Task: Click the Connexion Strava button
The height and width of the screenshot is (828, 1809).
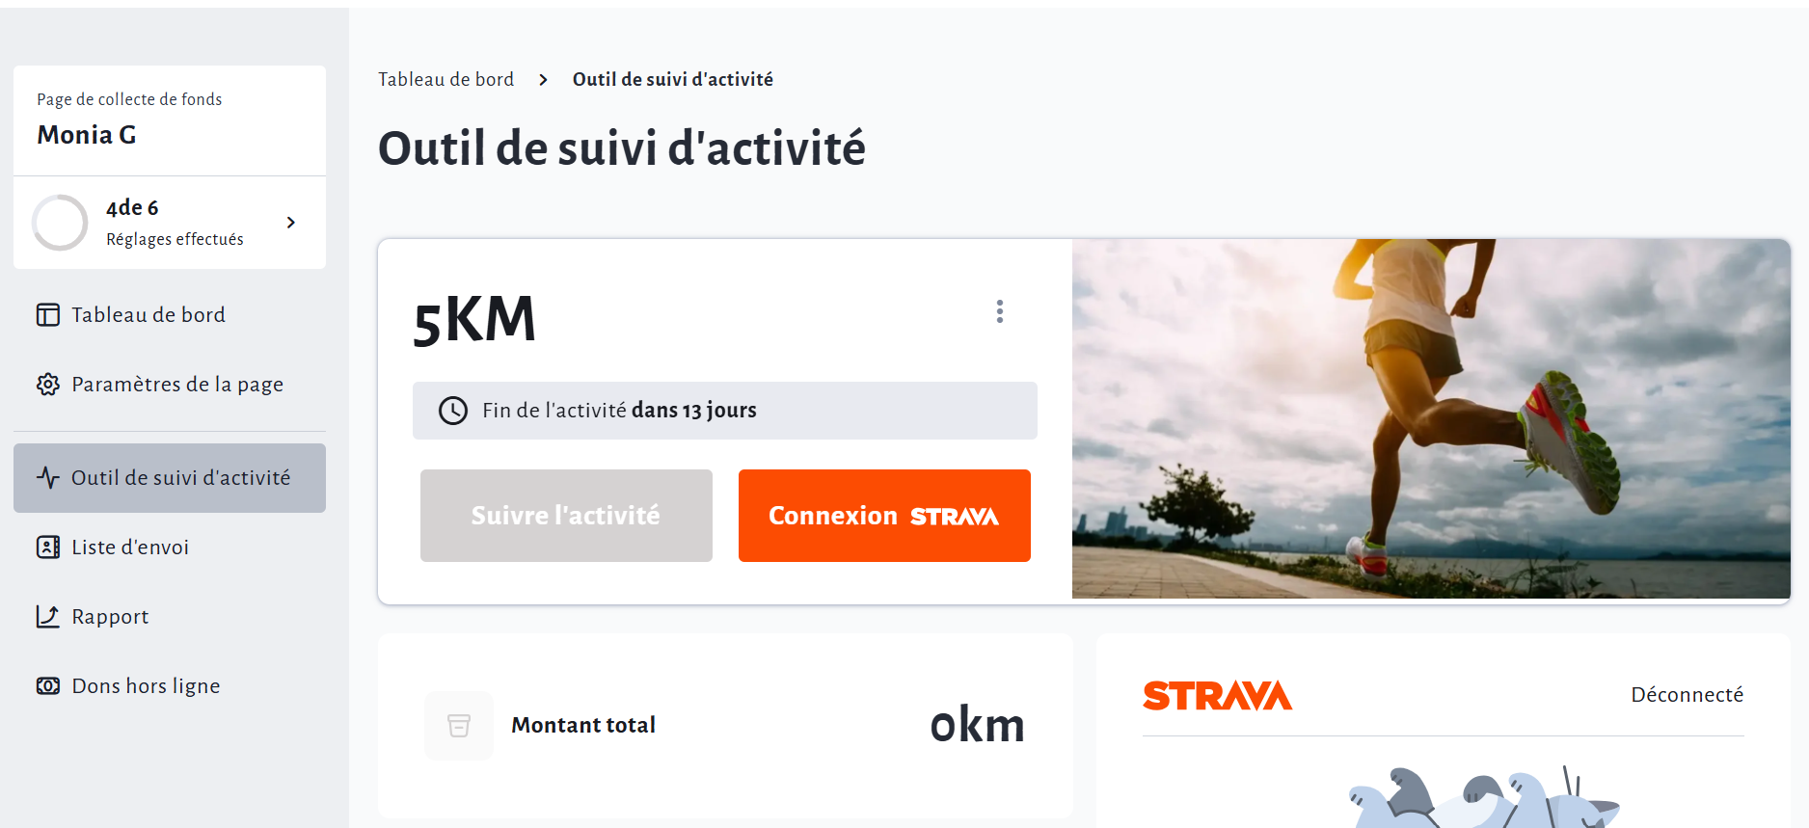Action: pyautogui.click(x=884, y=516)
